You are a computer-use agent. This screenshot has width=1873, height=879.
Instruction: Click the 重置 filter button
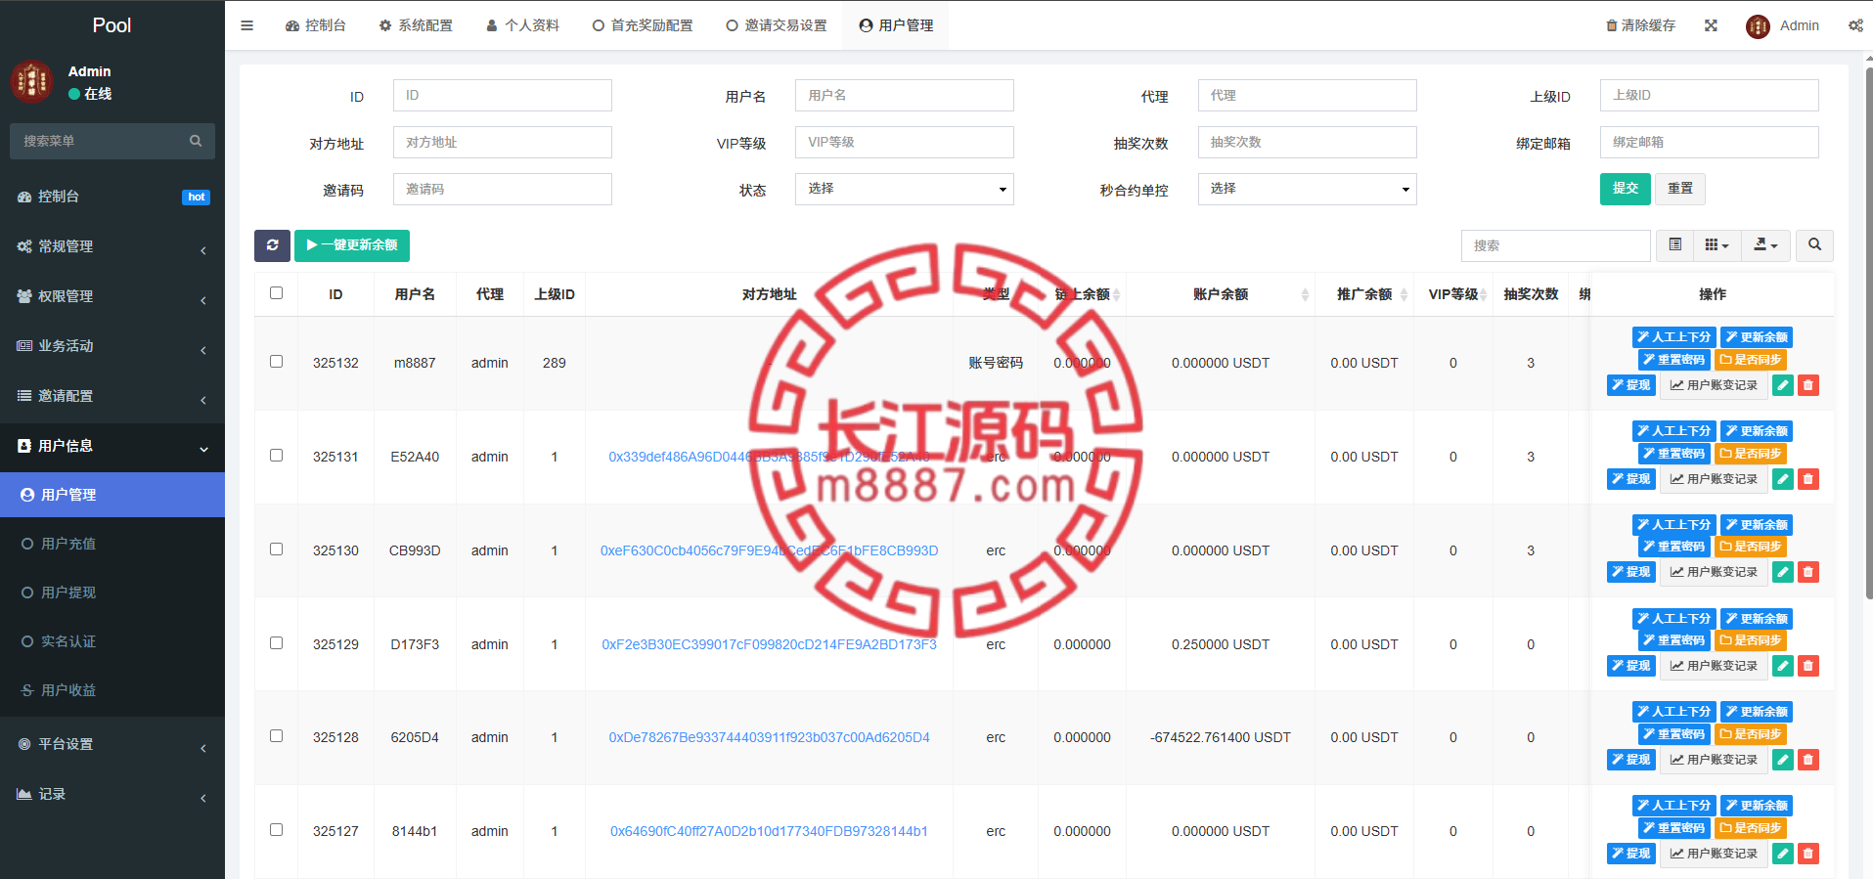[x=1680, y=189]
